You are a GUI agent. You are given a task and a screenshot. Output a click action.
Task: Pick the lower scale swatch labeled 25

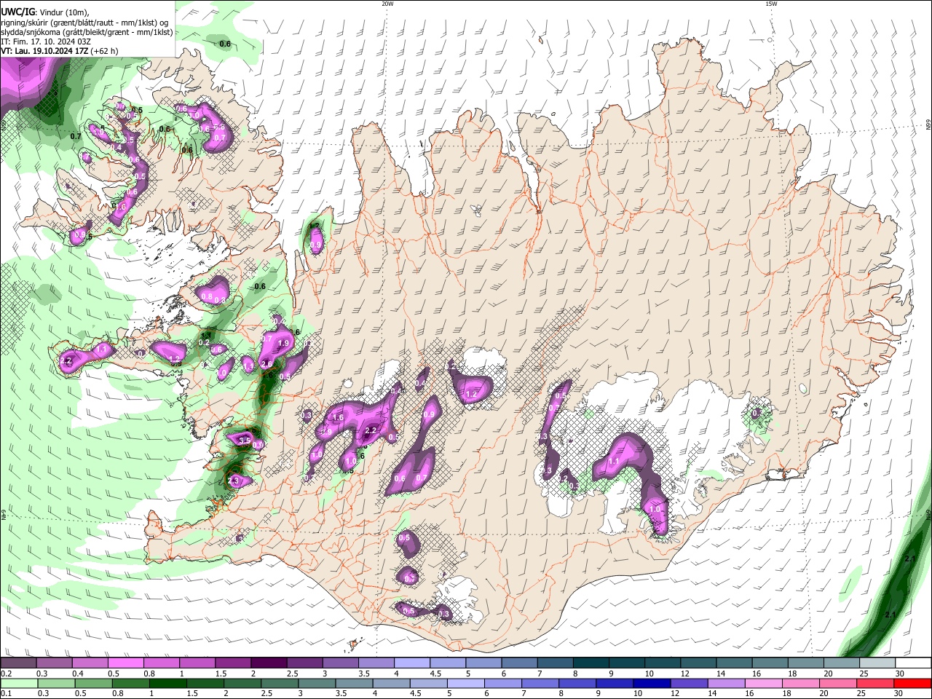pyautogui.click(x=874, y=683)
